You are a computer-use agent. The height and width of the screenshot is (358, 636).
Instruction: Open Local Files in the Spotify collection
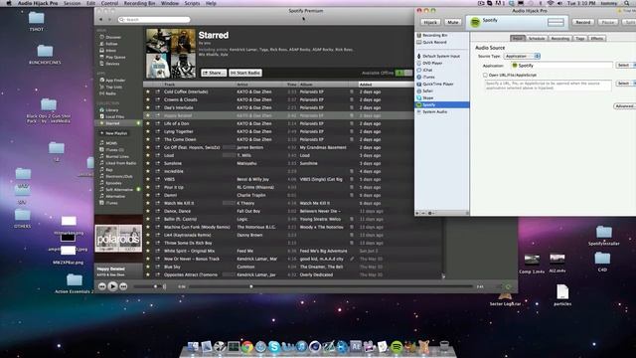pos(114,116)
